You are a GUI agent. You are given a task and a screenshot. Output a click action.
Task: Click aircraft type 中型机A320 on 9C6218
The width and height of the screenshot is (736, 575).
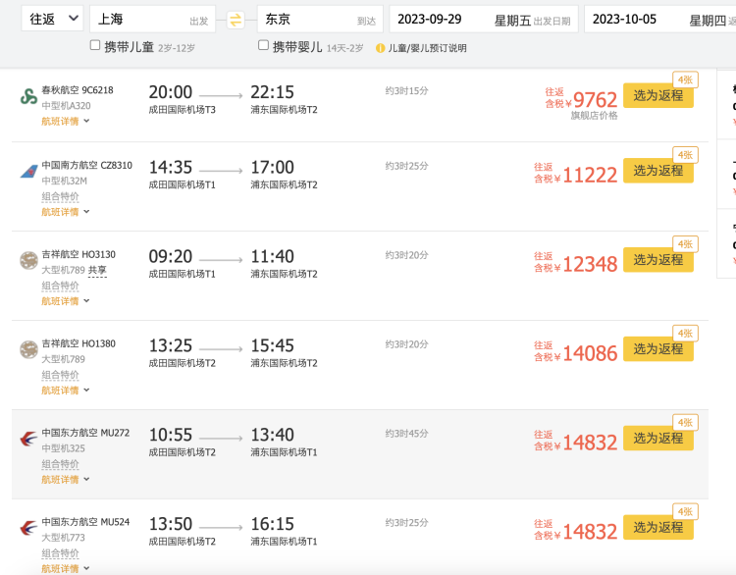click(x=66, y=106)
